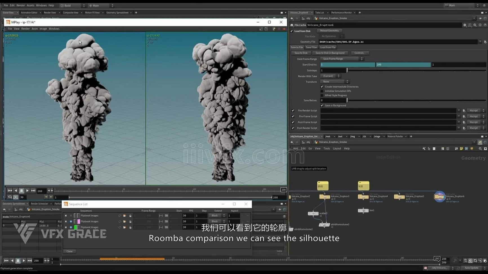
Task: Expand parameter pane path dropdown arrow
Action: point(474,18)
